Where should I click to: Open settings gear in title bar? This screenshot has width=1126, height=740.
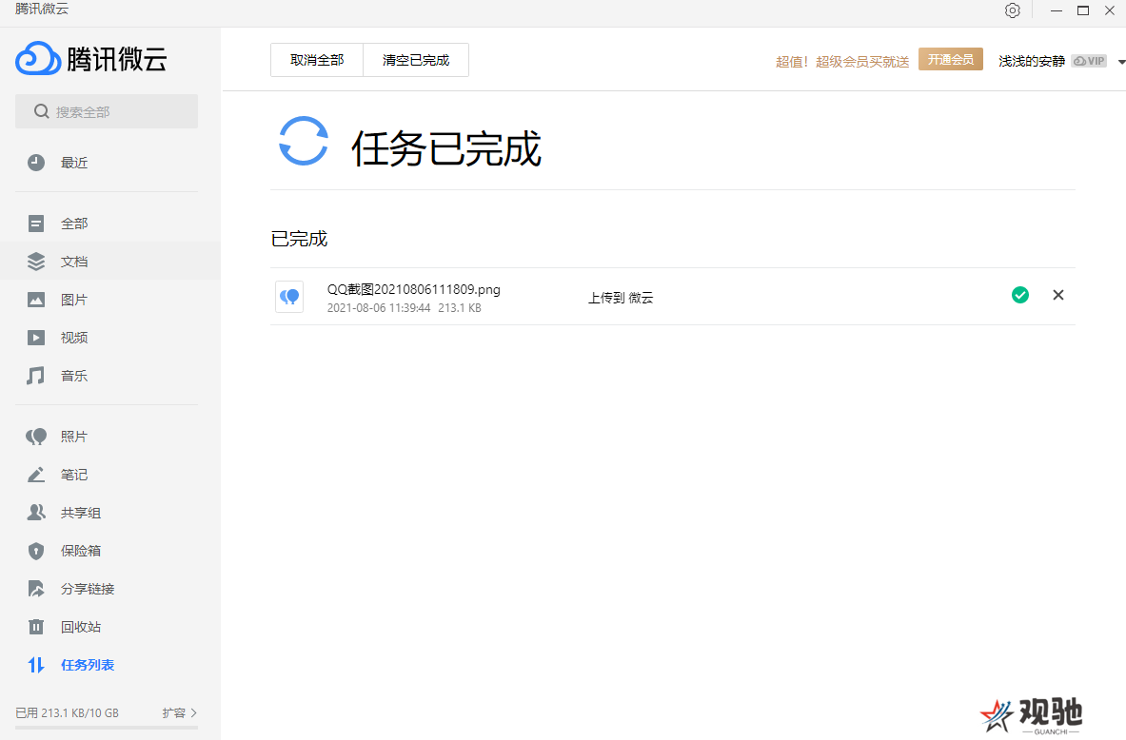pyautogui.click(x=1013, y=10)
